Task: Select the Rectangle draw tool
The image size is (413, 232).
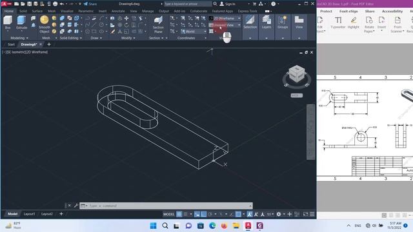Action: pyautogui.click(x=94, y=32)
